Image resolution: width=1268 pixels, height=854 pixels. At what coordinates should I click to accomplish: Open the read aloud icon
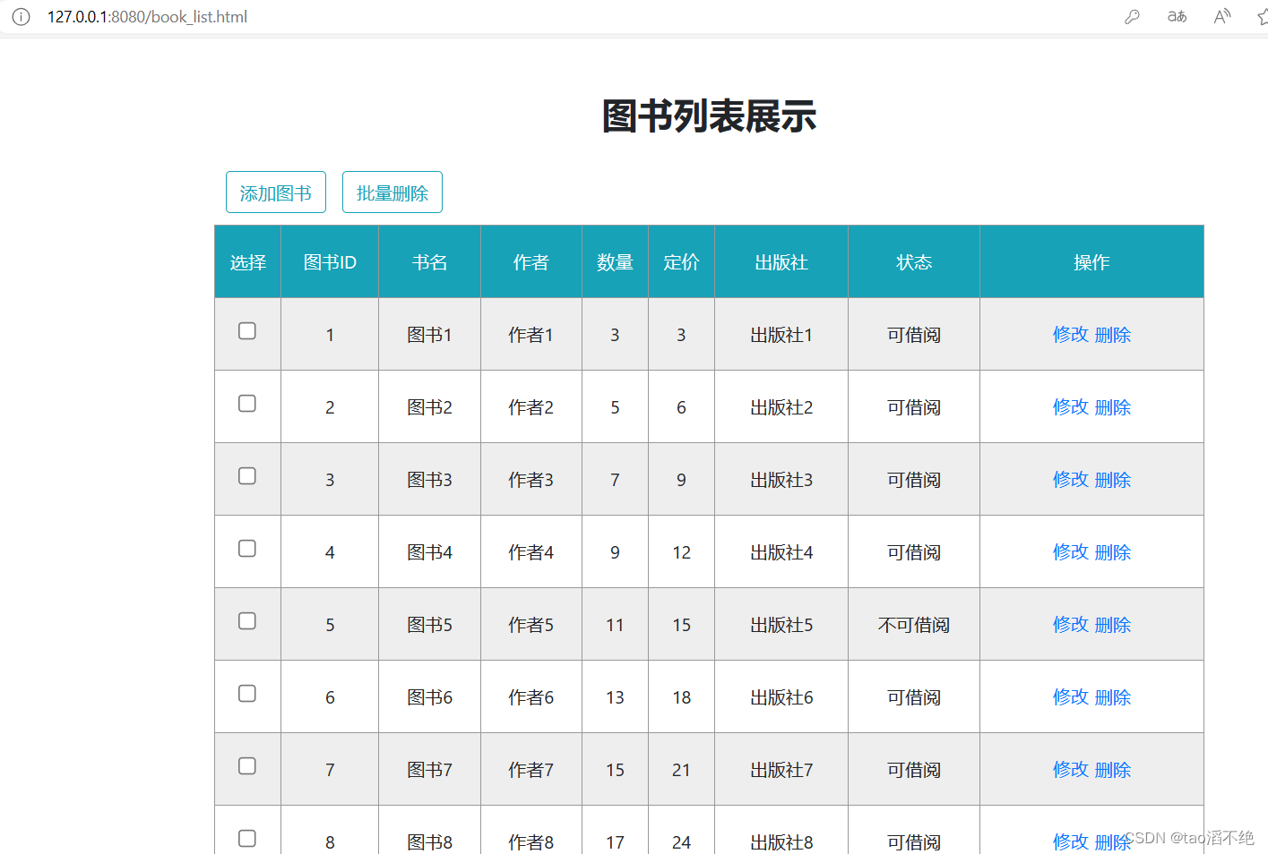pyautogui.click(x=1221, y=16)
